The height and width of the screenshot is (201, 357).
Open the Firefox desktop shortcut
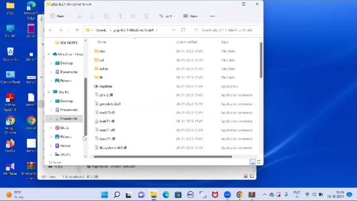tap(10, 146)
